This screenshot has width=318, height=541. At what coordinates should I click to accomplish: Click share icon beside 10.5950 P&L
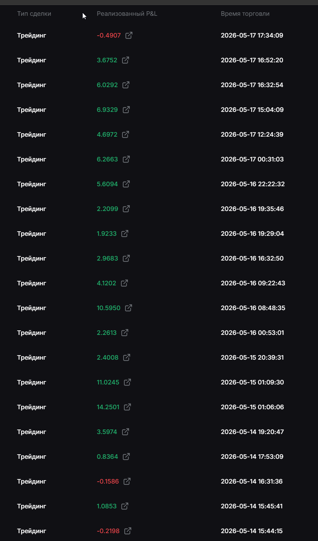tap(129, 308)
